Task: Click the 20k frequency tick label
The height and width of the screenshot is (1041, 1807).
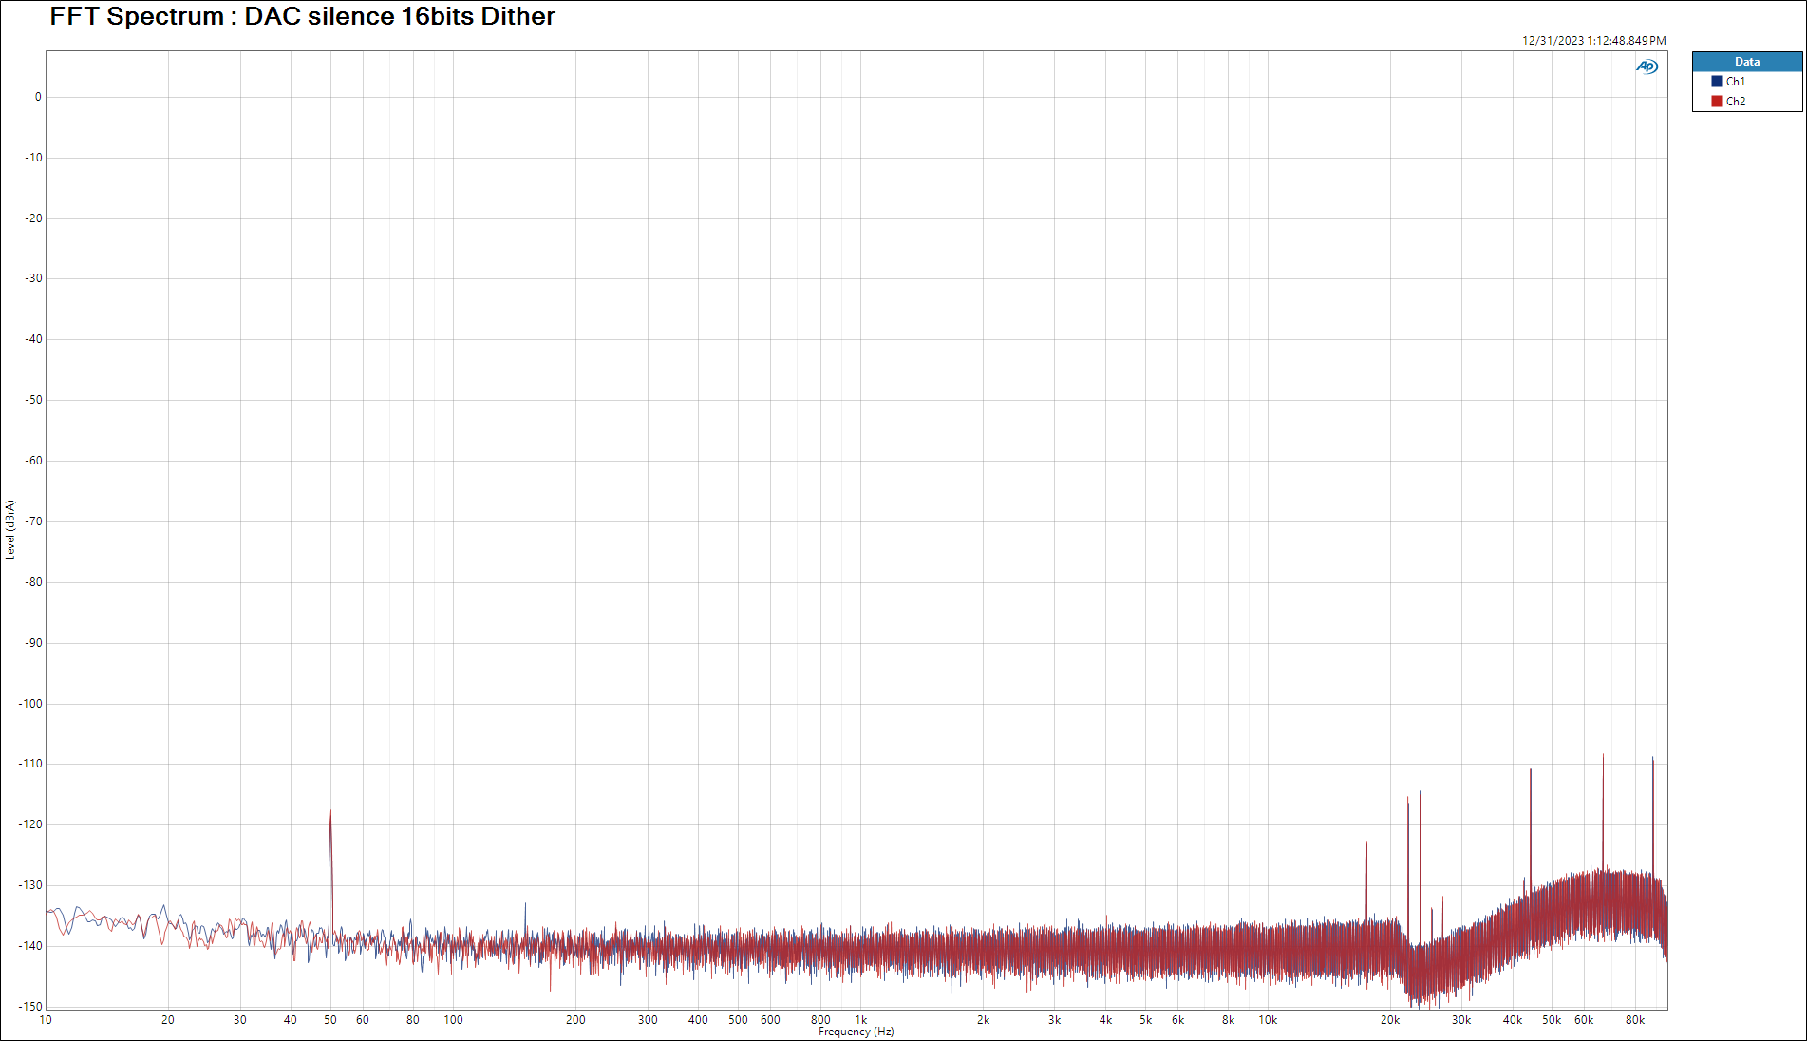Action: [1389, 1020]
